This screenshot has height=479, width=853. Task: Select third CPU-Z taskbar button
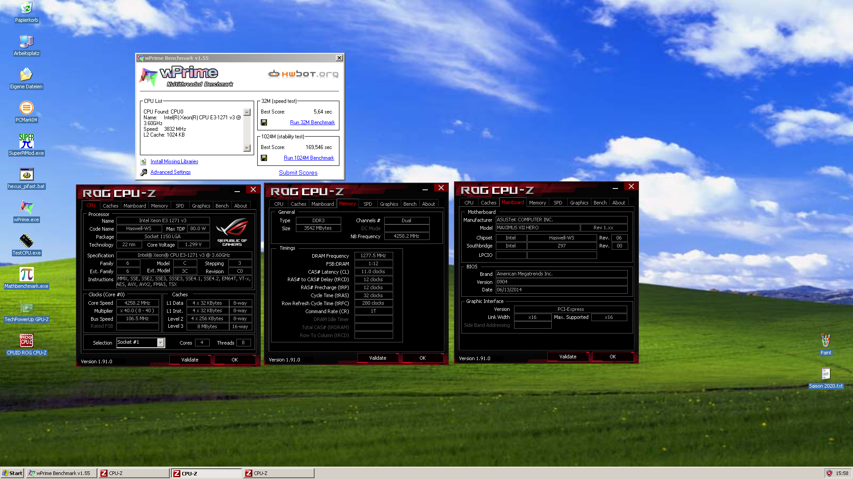tap(279, 473)
